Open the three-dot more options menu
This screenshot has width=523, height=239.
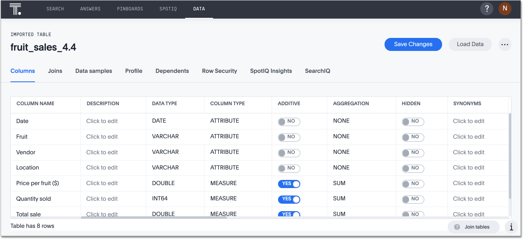(x=504, y=45)
